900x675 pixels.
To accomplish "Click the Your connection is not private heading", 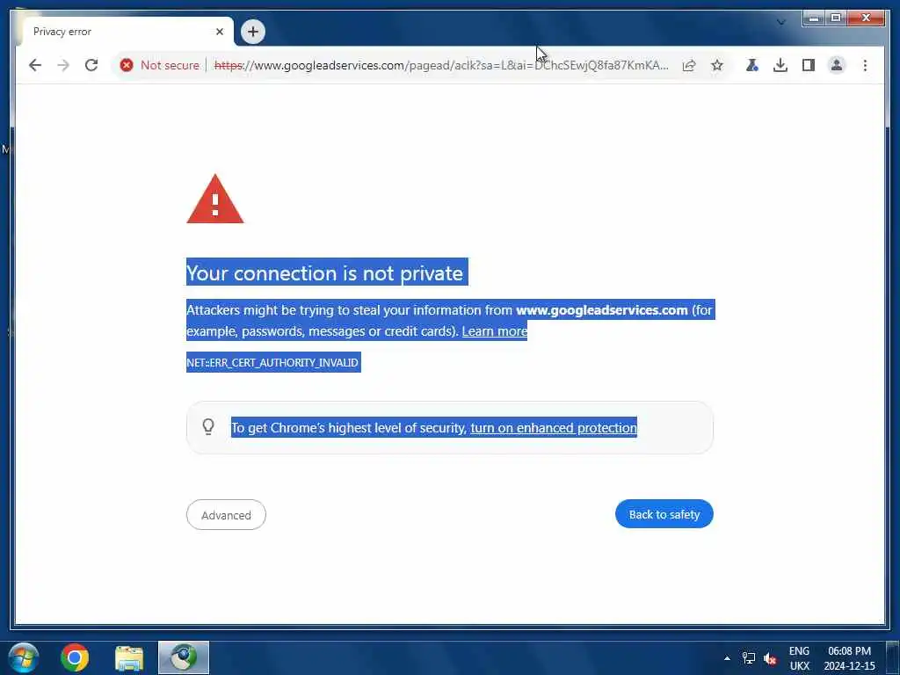I will tap(325, 272).
